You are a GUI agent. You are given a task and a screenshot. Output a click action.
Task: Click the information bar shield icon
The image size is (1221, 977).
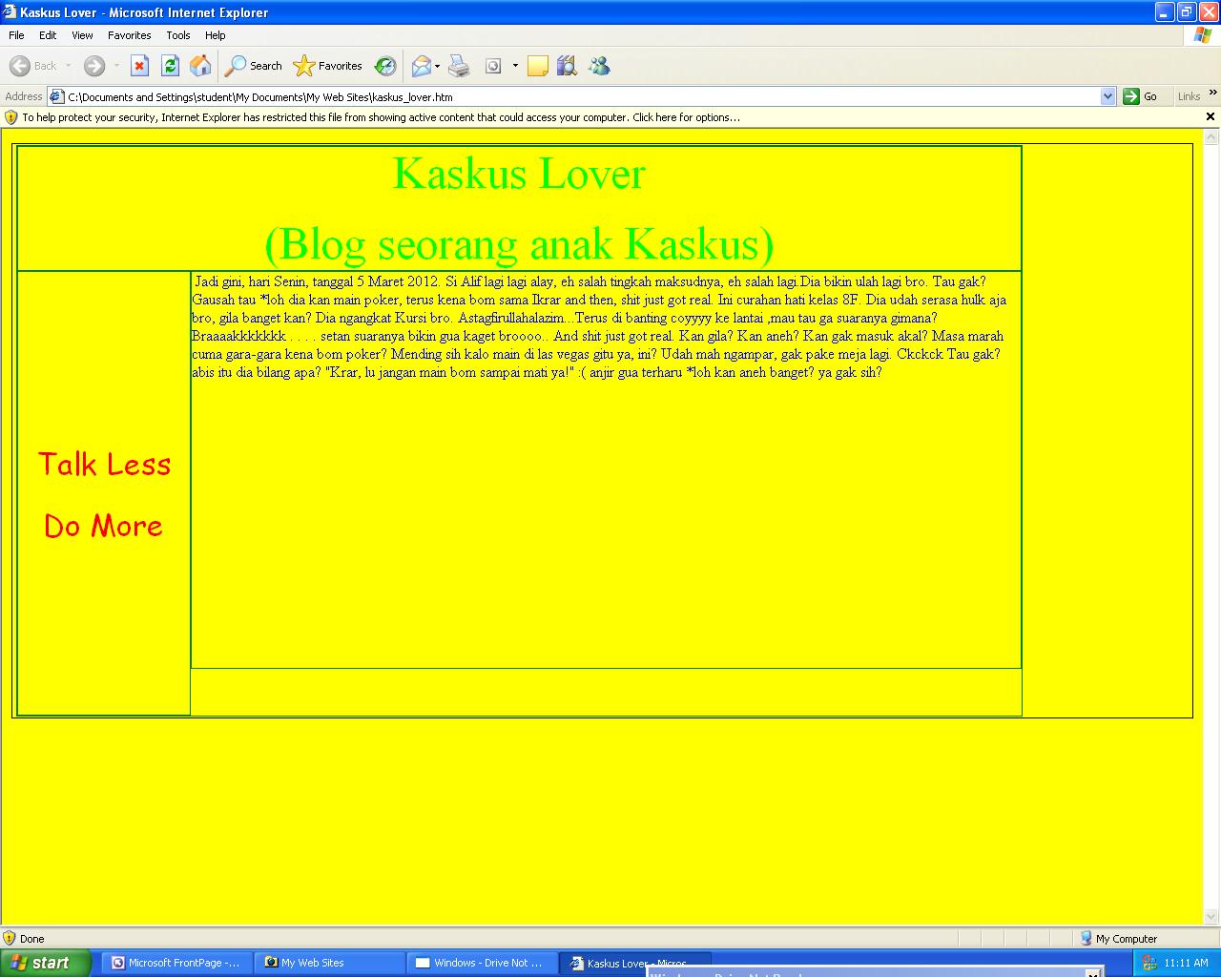(11, 117)
